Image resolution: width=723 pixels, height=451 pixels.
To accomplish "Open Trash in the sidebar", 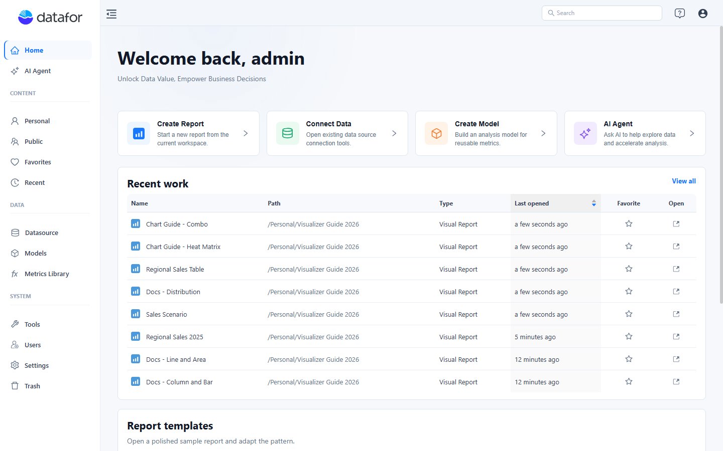I will [x=48, y=386].
